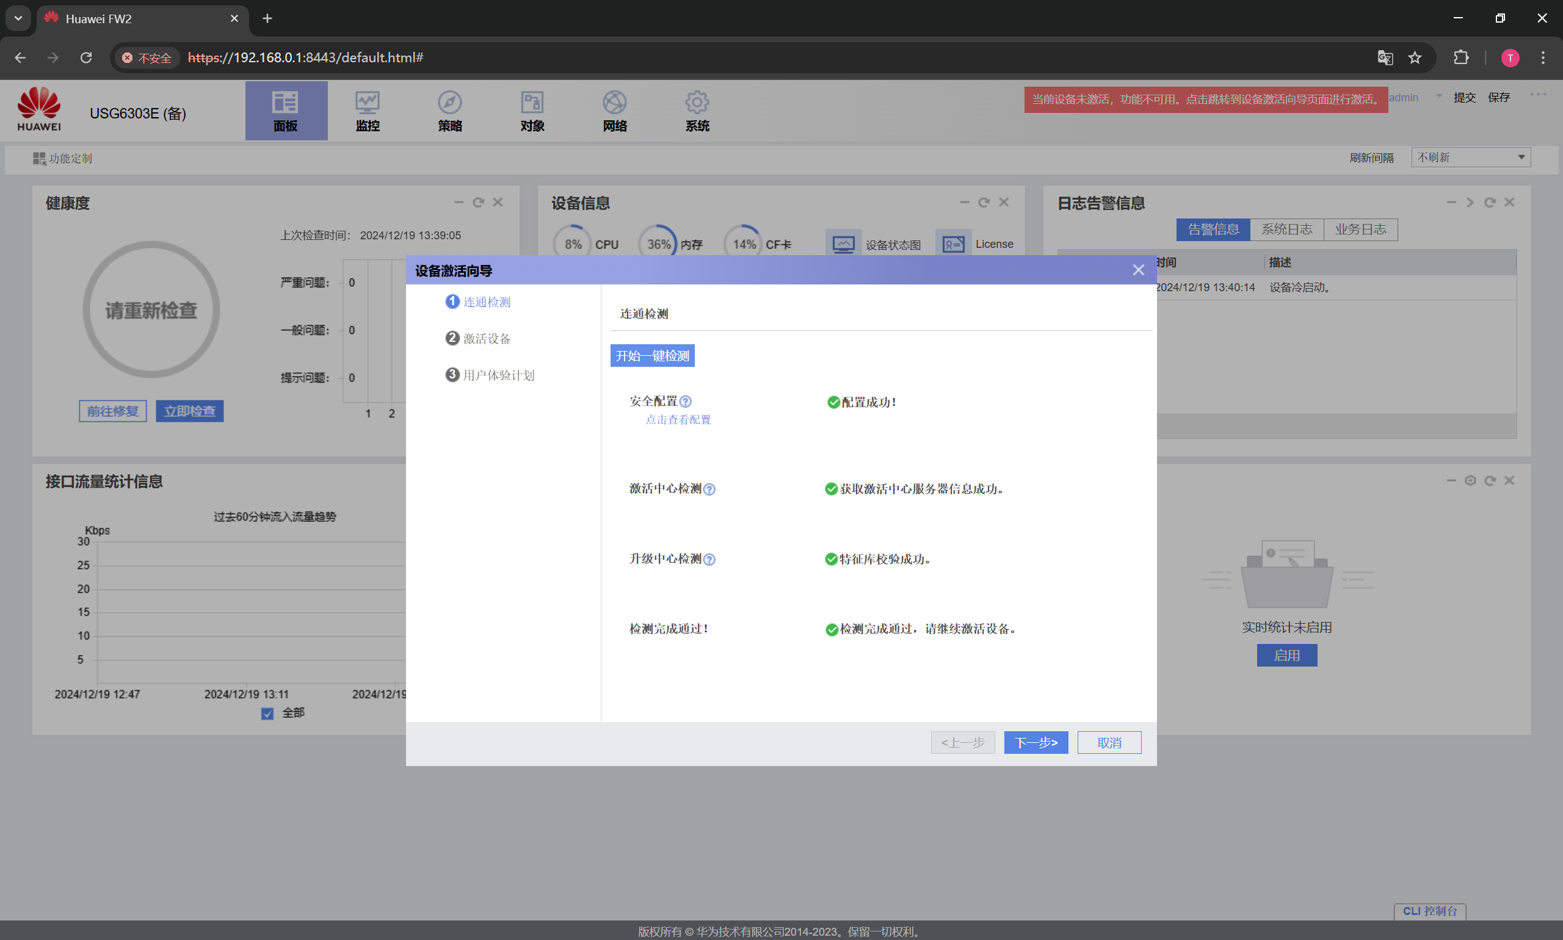Close the 设备激活向导 dialog
1563x940 pixels.
click(1139, 270)
